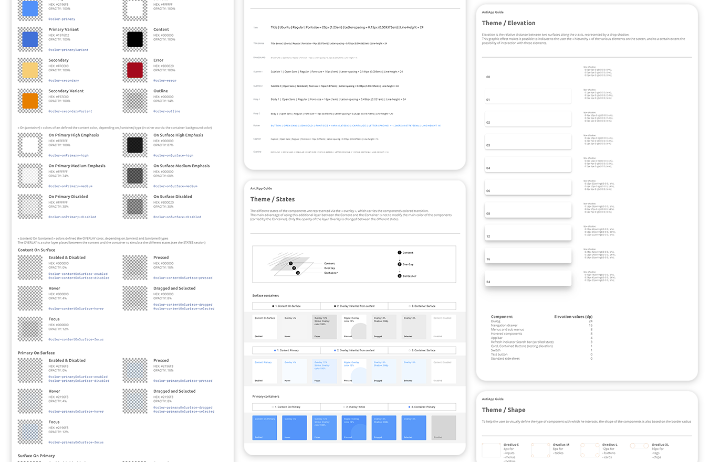Click the 'Content: On Surface' Enabled tile
Screen dimensions: 709x462
click(265, 327)
